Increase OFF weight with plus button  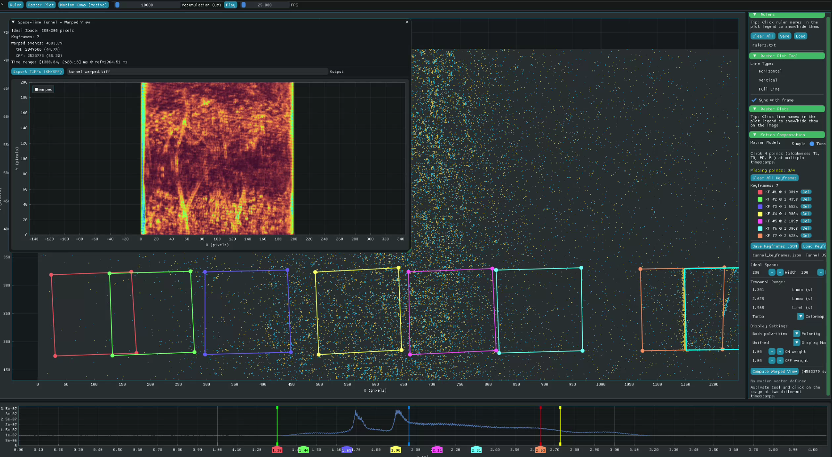pyautogui.click(x=780, y=361)
